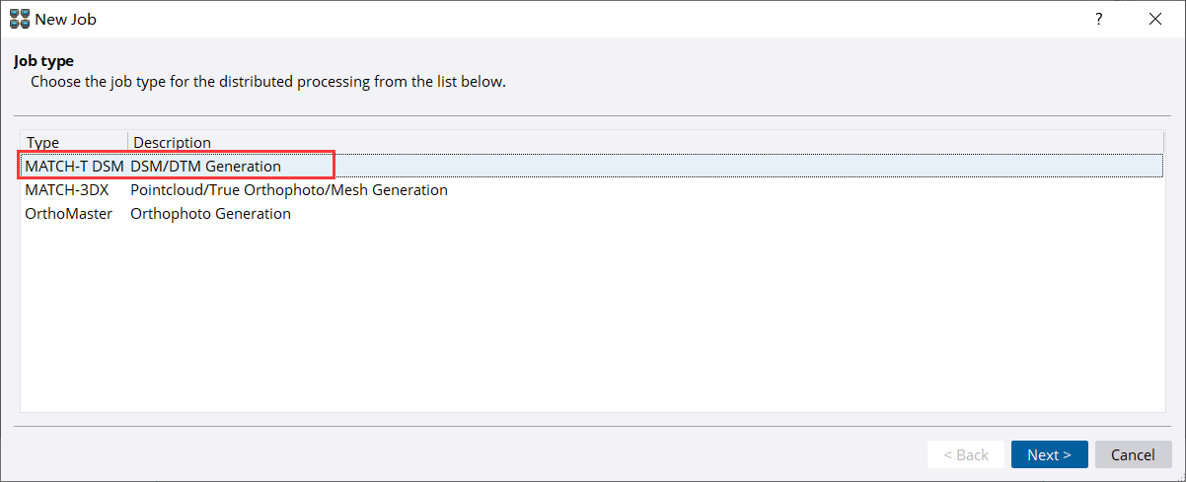This screenshot has height=482, width=1186.
Task: Click the New Job title bar text
Action: [66, 19]
